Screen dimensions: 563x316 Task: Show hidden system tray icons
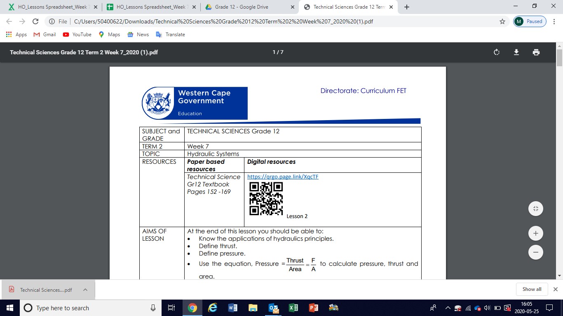pos(448,308)
